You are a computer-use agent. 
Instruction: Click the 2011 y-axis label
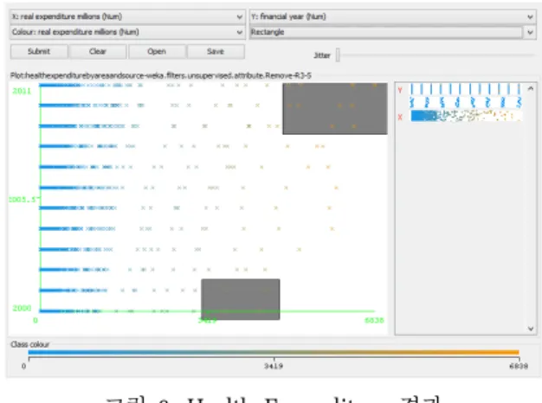point(22,91)
